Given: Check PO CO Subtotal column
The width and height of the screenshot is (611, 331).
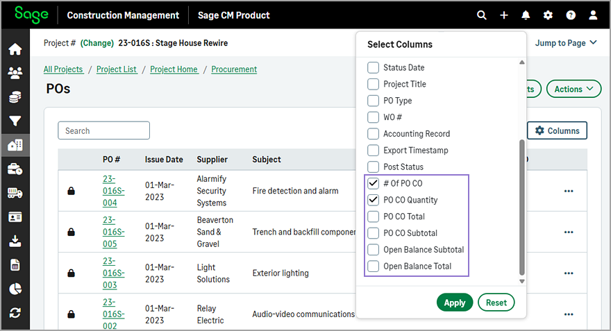Looking at the screenshot, I should tap(373, 233).
